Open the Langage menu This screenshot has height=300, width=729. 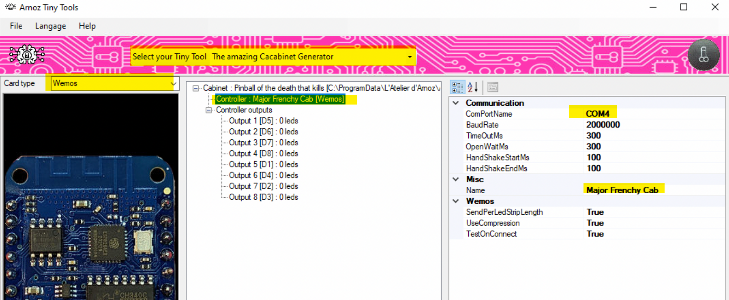(x=50, y=26)
